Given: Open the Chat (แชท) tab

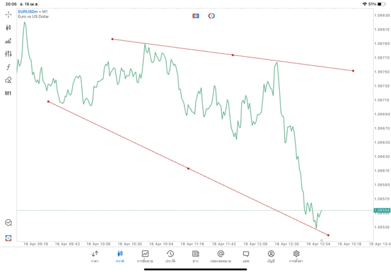Looking at the screenshot, I should [x=246, y=256].
